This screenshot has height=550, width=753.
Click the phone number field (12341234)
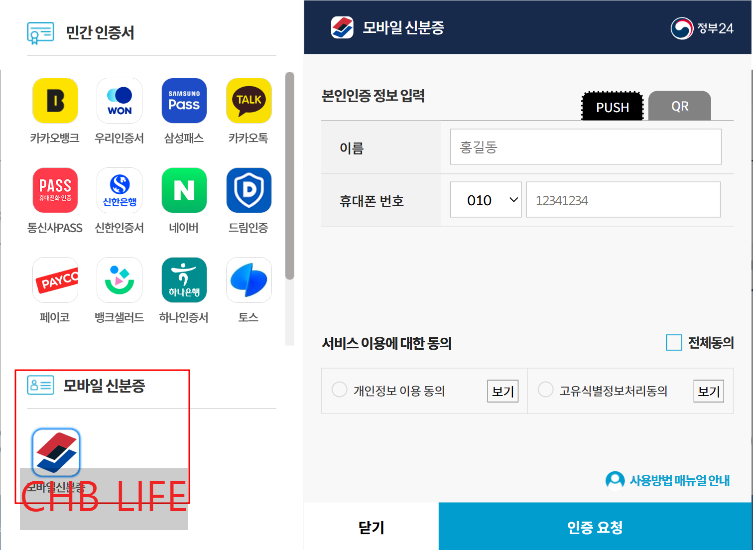click(x=624, y=200)
